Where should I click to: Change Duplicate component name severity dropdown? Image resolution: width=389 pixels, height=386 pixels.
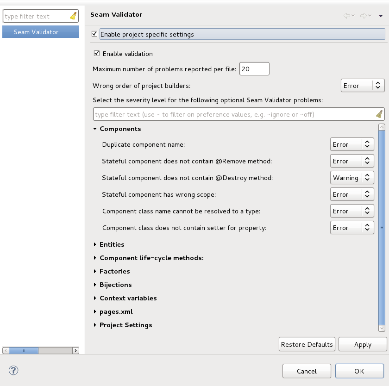tap(352, 145)
